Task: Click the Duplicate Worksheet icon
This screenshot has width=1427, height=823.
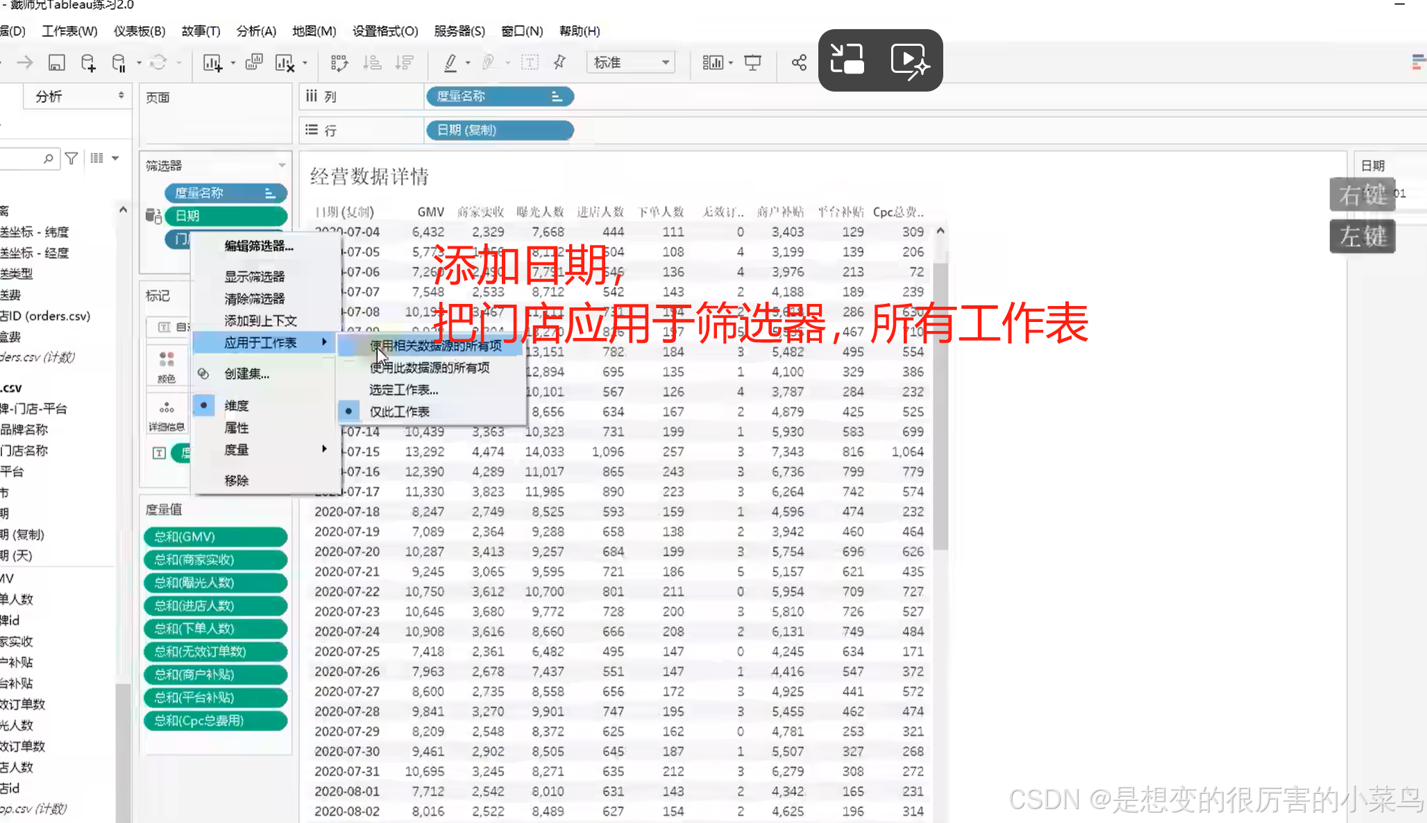Action: [x=254, y=62]
